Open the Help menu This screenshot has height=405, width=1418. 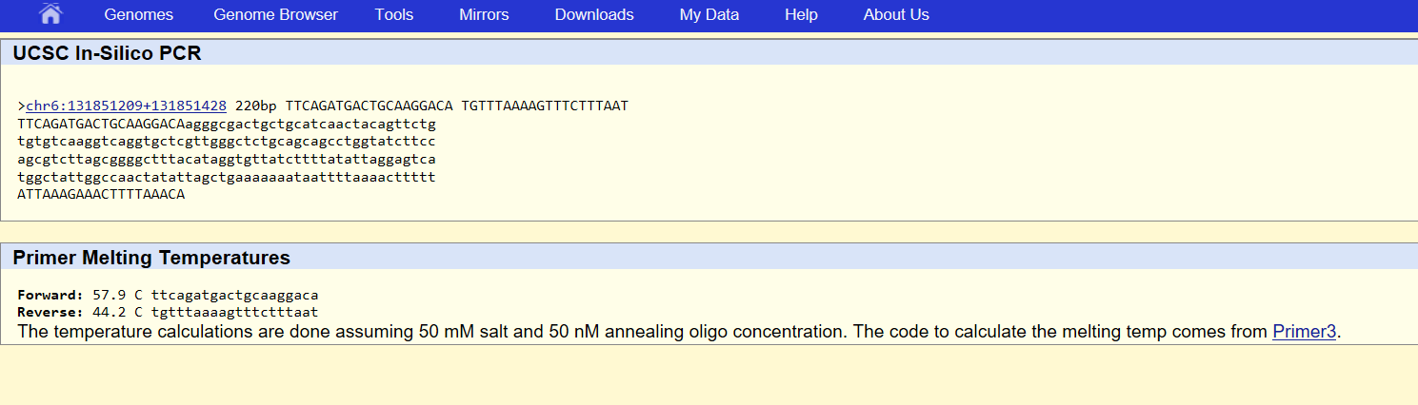pyautogui.click(x=801, y=14)
